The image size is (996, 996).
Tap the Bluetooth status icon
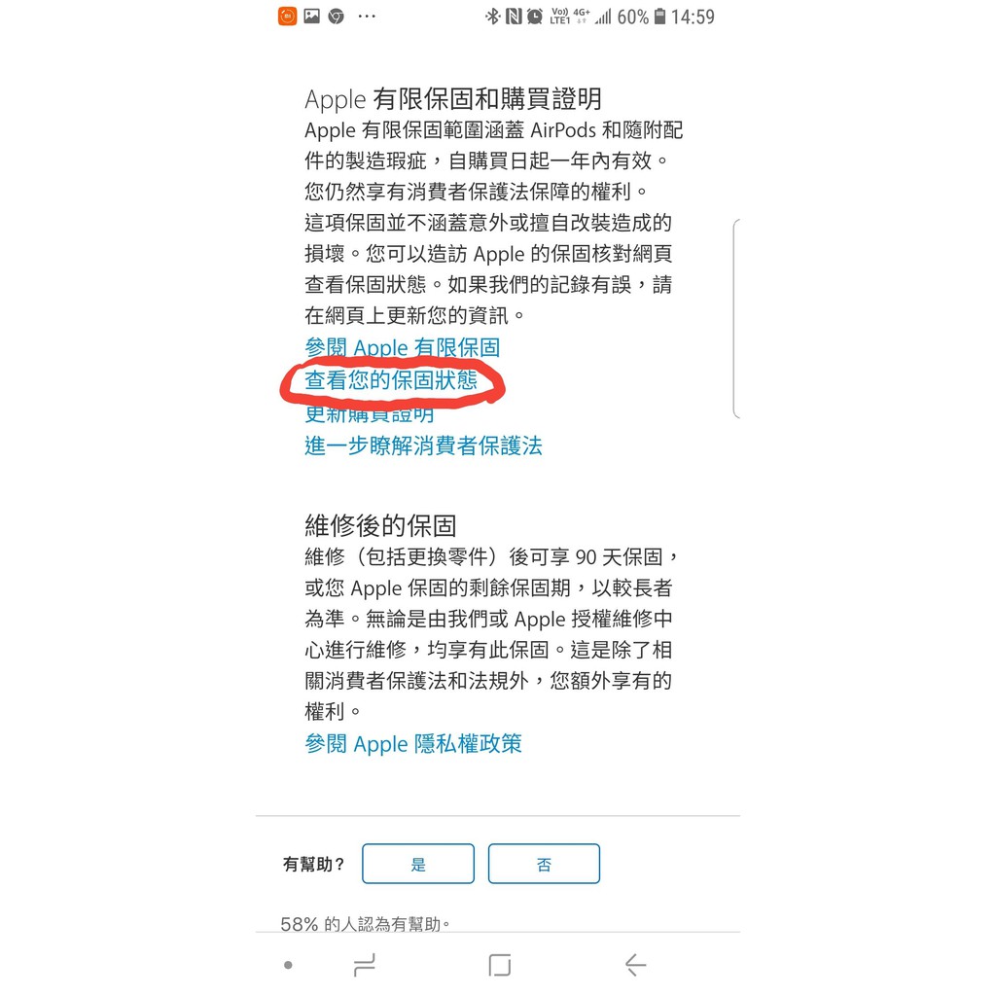click(493, 17)
